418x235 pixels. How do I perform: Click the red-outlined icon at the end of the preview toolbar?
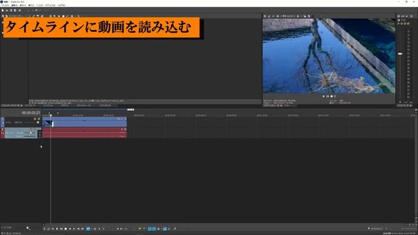(x=313, y=16)
